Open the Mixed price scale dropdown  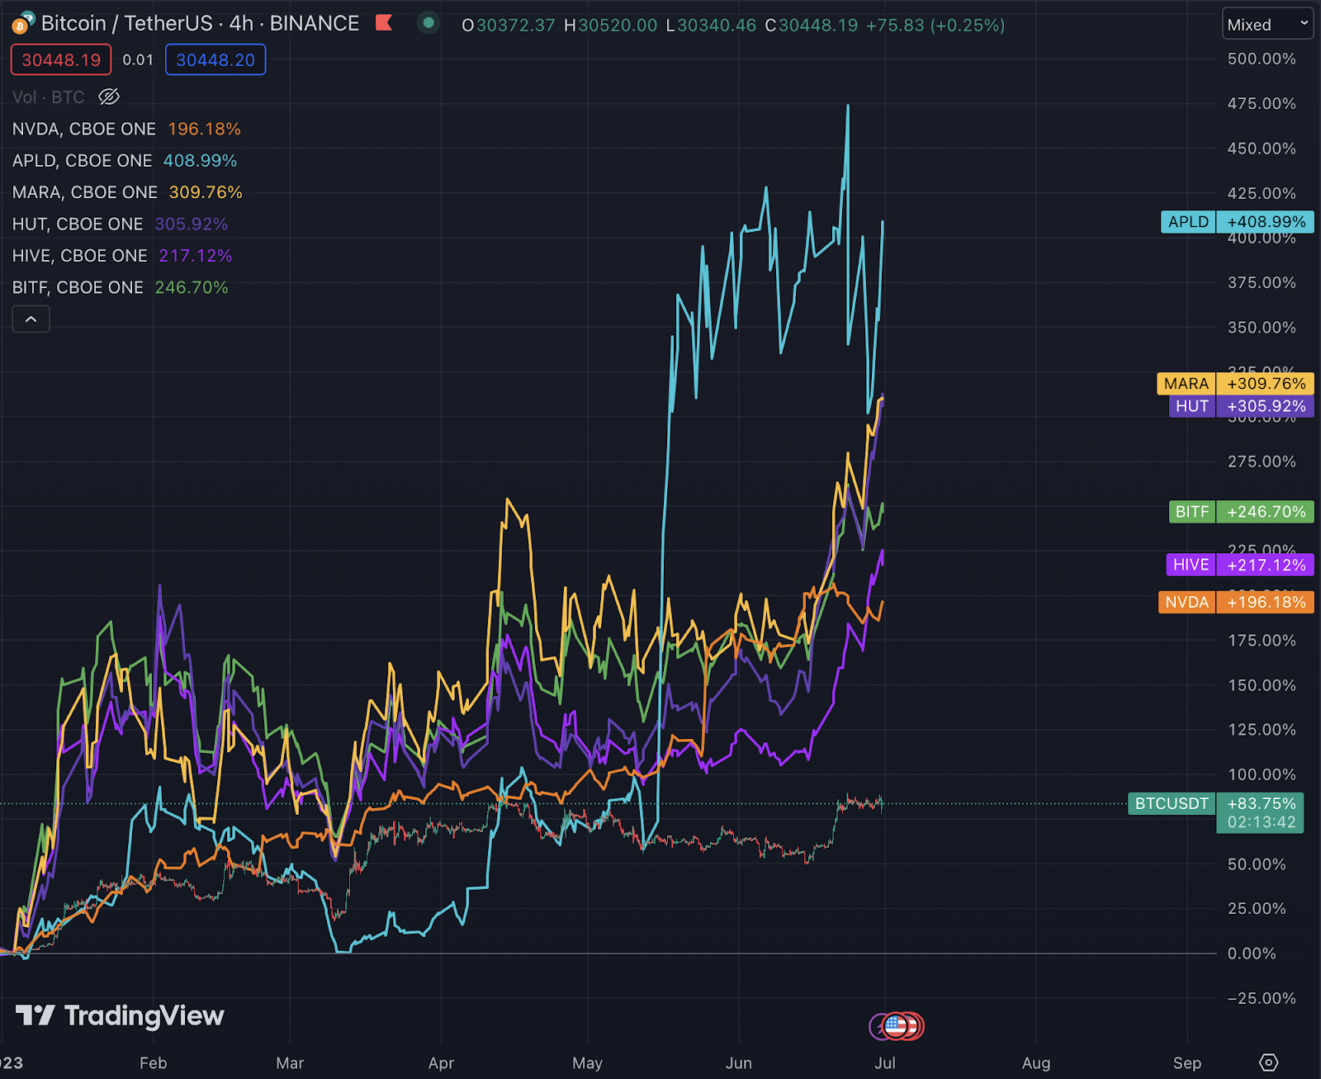coord(1267,25)
